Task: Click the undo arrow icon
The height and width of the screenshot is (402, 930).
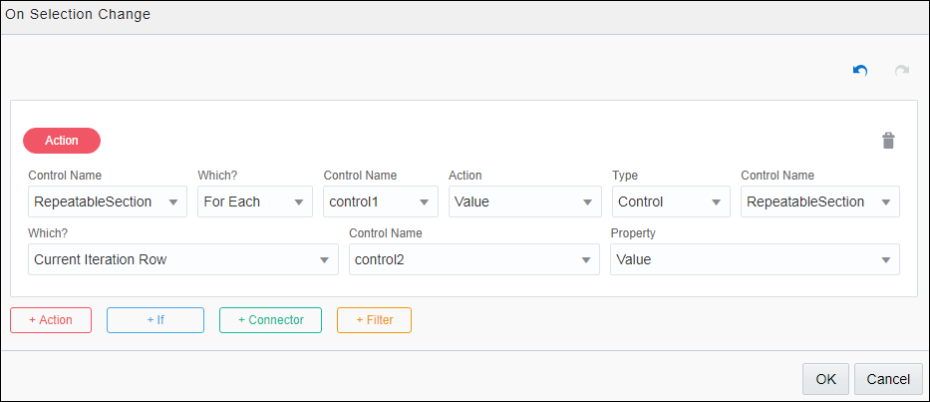Action: [860, 71]
